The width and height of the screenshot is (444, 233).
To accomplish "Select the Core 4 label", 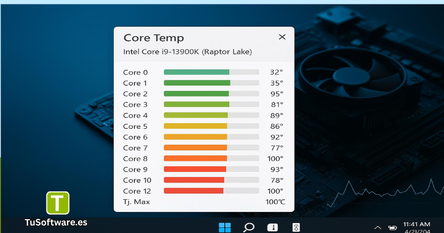I will 135,115.
